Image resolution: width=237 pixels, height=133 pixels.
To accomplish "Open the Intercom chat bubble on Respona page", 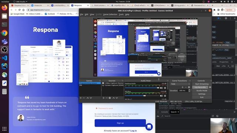I will [149, 127].
